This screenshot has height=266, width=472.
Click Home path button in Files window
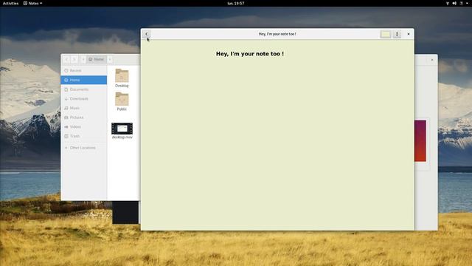pyautogui.click(x=96, y=59)
